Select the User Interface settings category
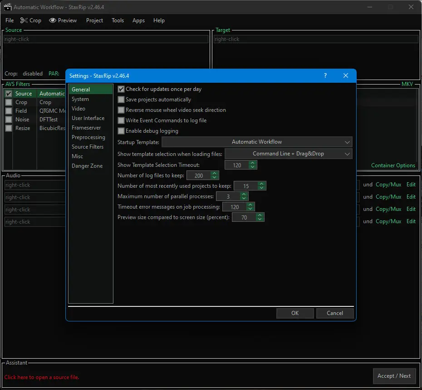This screenshot has width=422, height=390. click(90, 118)
